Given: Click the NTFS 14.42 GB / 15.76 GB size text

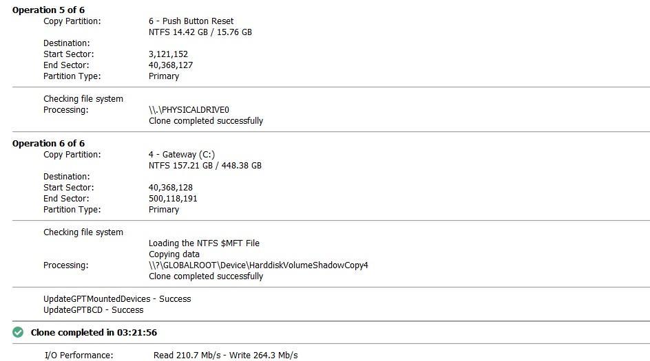Looking at the screenshot, I should 200,32.
